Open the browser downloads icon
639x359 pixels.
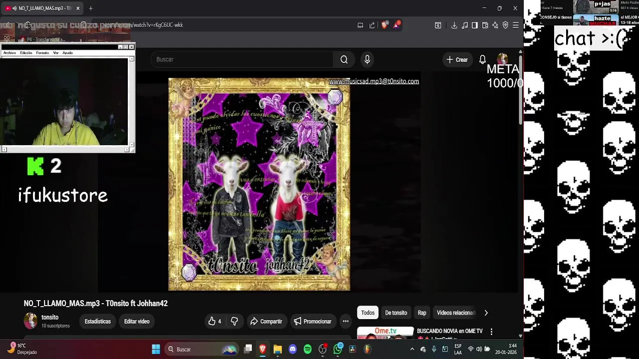coord(454,25)
